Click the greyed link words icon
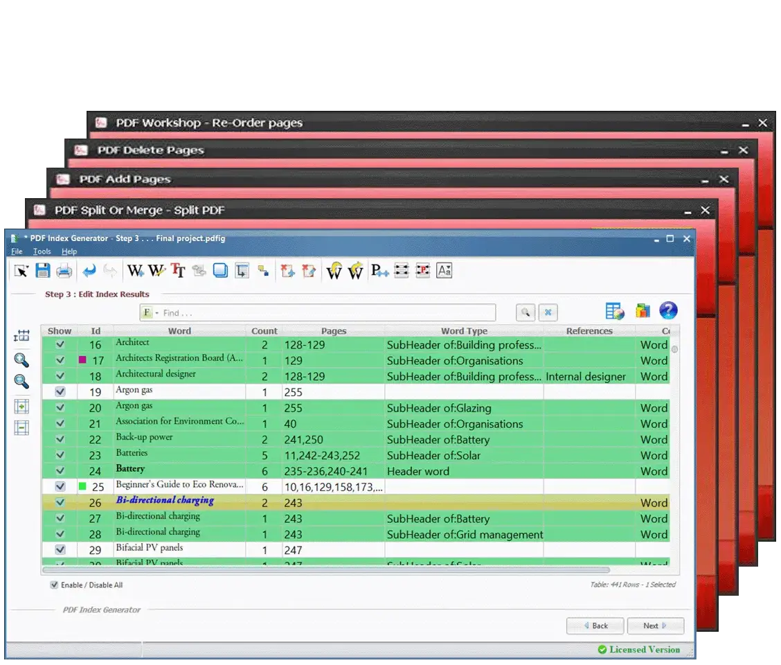 tap(199, 271)
